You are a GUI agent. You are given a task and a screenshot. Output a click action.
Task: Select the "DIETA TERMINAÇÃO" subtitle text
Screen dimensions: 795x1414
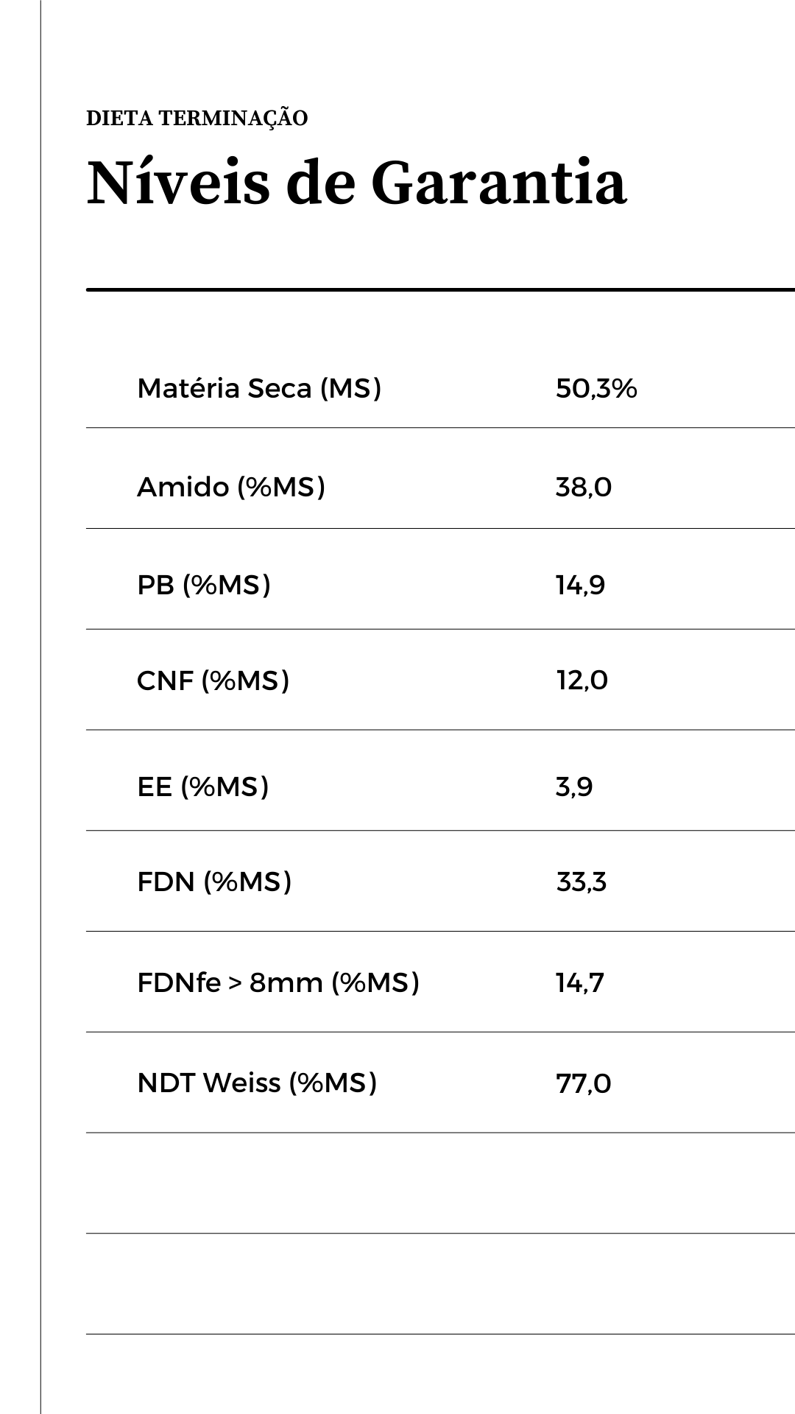point(197,119)
